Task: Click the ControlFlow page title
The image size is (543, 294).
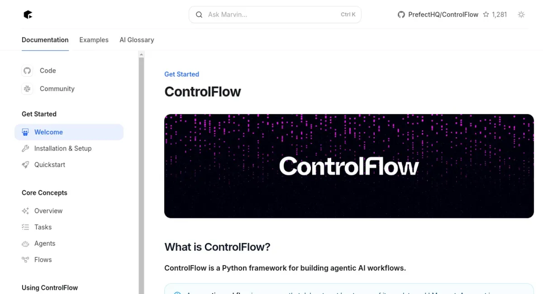Action: pos(203,91)
